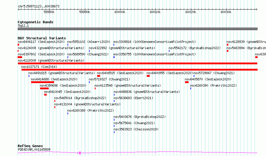
Task: Click the 60030k ruler position
Action: click(226, 12)
